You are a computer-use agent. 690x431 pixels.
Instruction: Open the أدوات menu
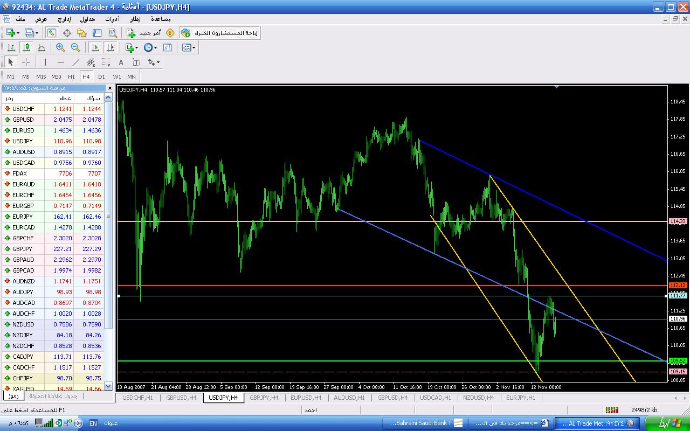(x=112, y=19)
